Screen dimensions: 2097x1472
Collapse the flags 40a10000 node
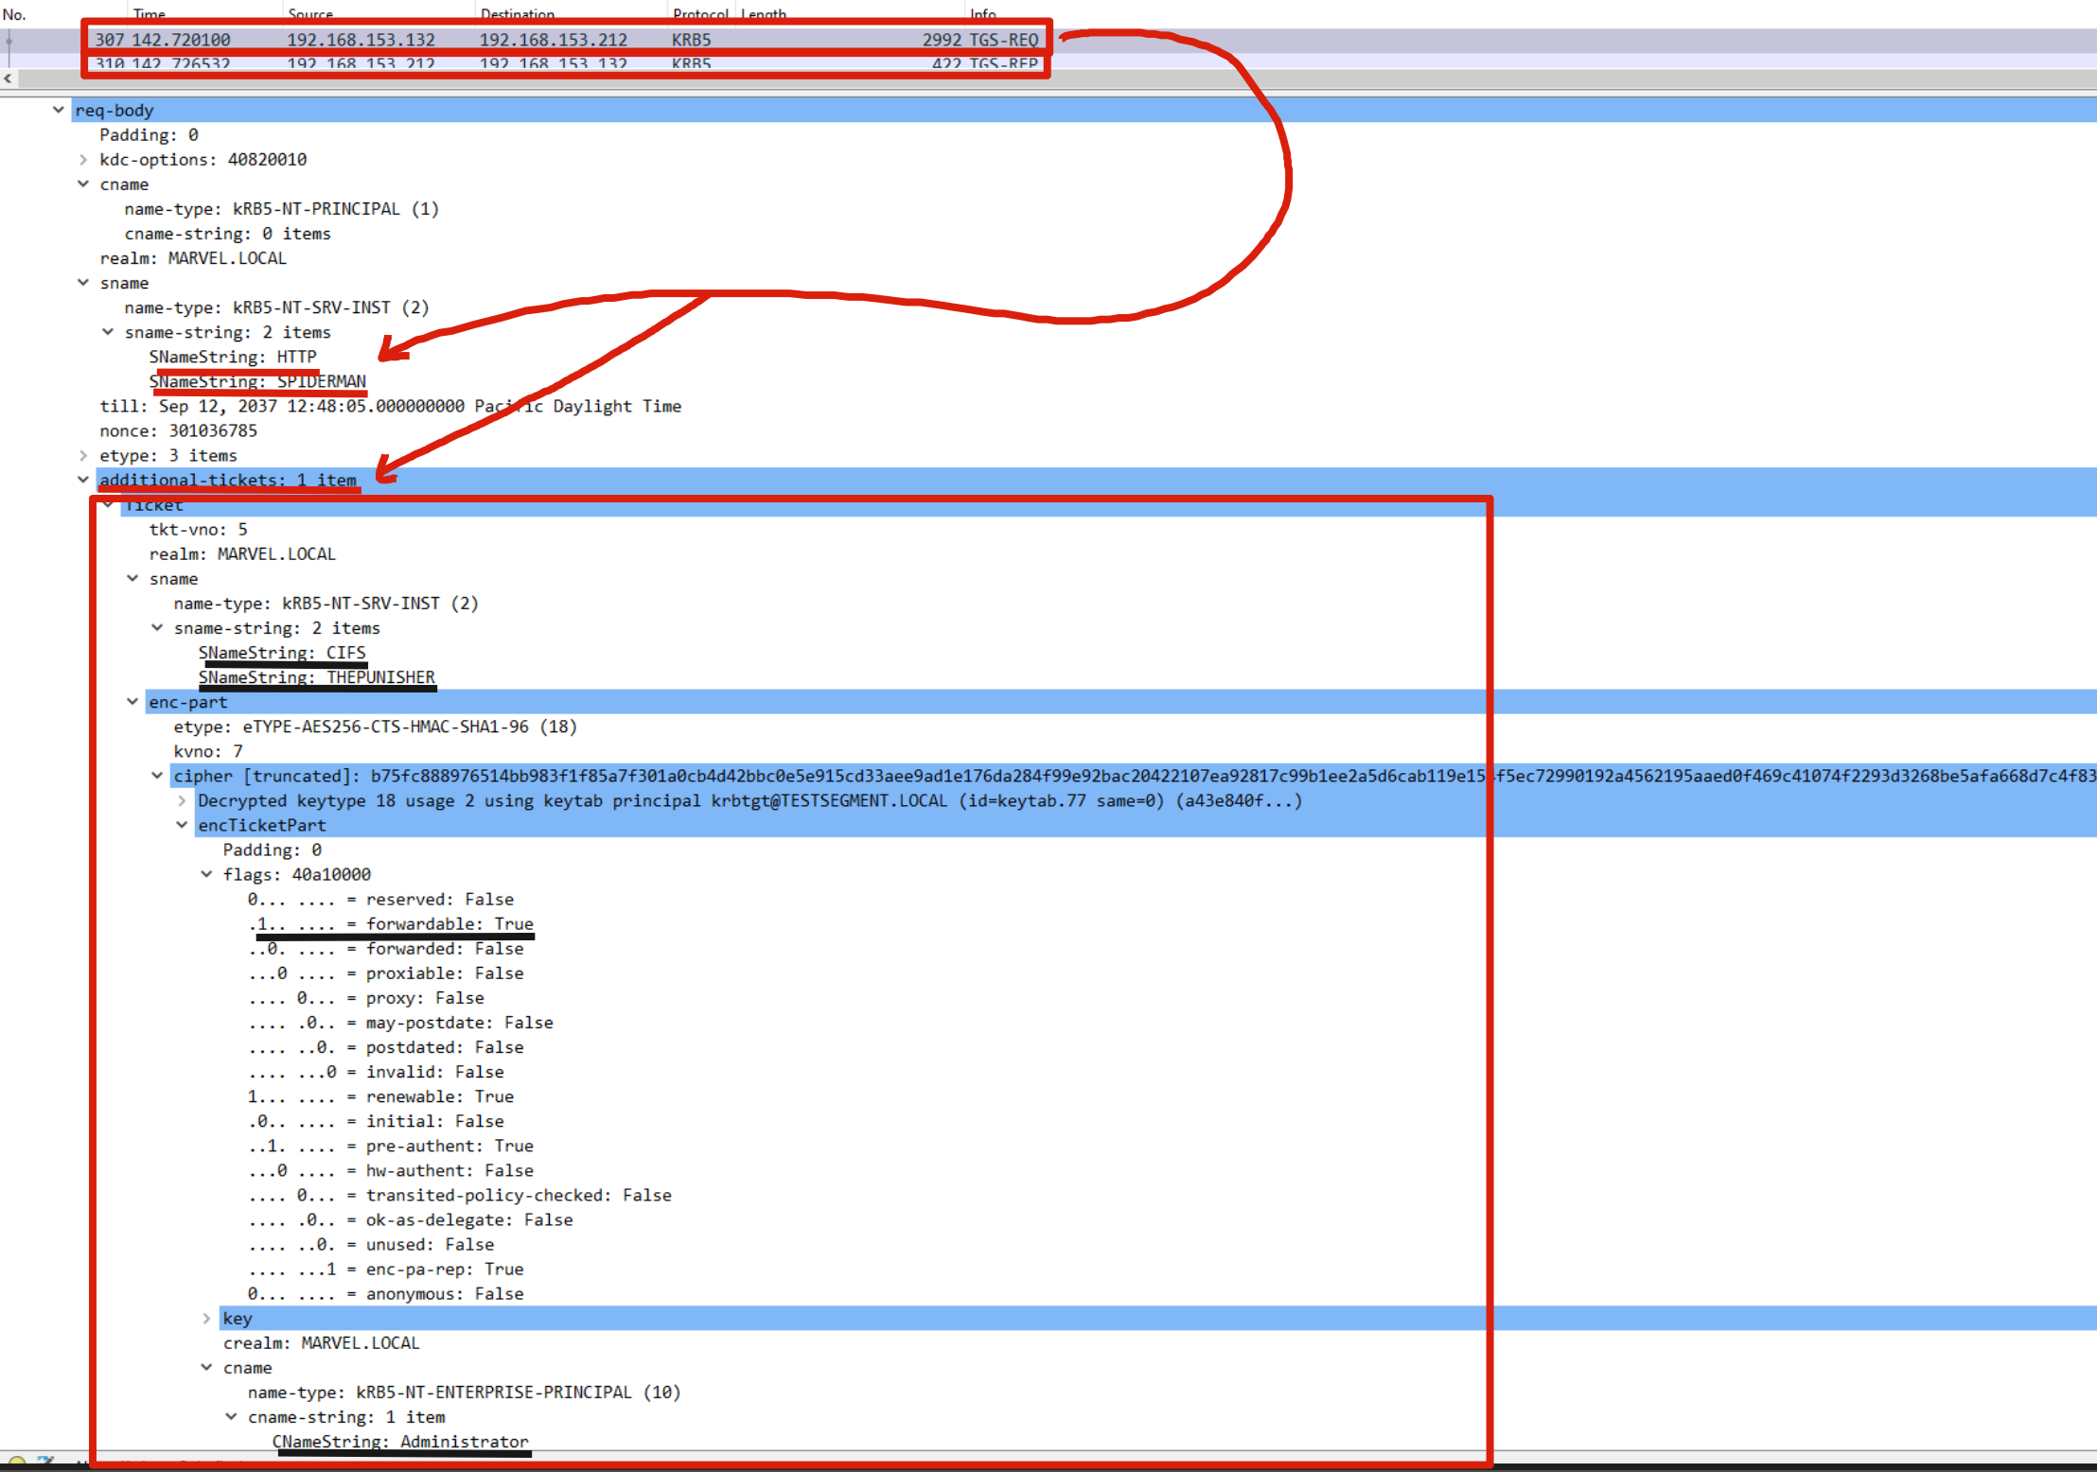(x=206, y=875)
